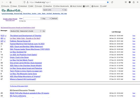This screenshot has width=140, height=98.
Task: Open the News bookmark folder
Action: point(14,6)
